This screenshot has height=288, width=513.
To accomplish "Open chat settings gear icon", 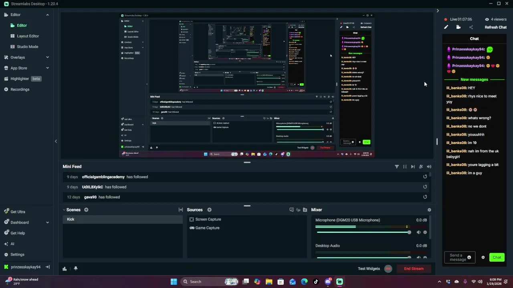I will click(x=483, y=258).
